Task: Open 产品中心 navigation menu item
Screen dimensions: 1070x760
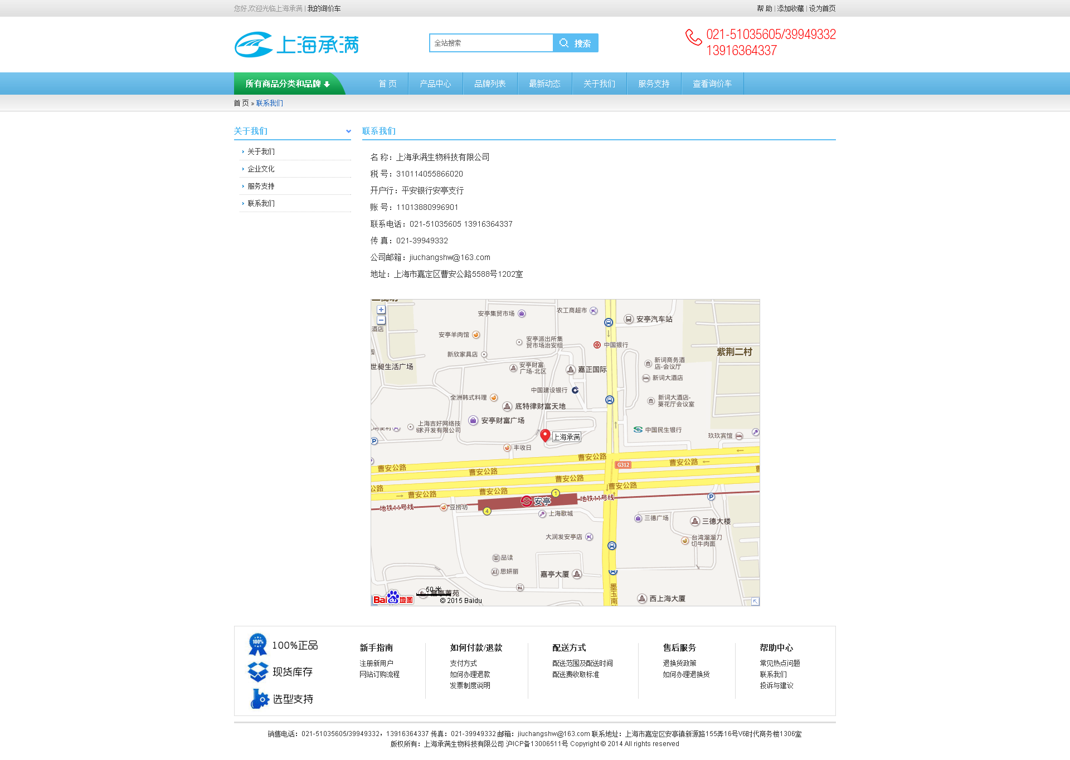Action: tap(435, 84)
